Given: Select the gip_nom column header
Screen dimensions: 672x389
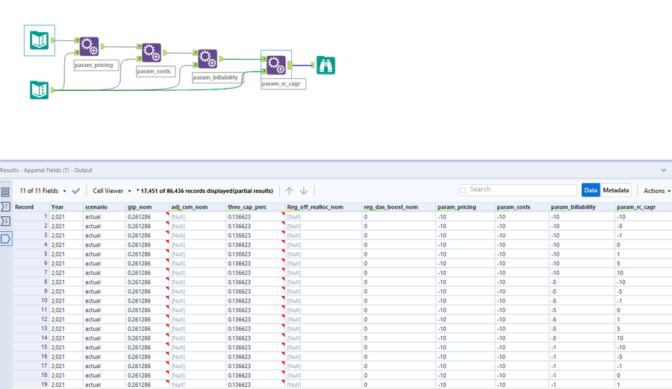Looking at the screenshot, I should (147, 207).
